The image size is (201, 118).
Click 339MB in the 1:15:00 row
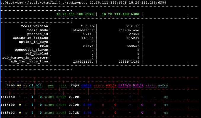(x=61, y=105)
